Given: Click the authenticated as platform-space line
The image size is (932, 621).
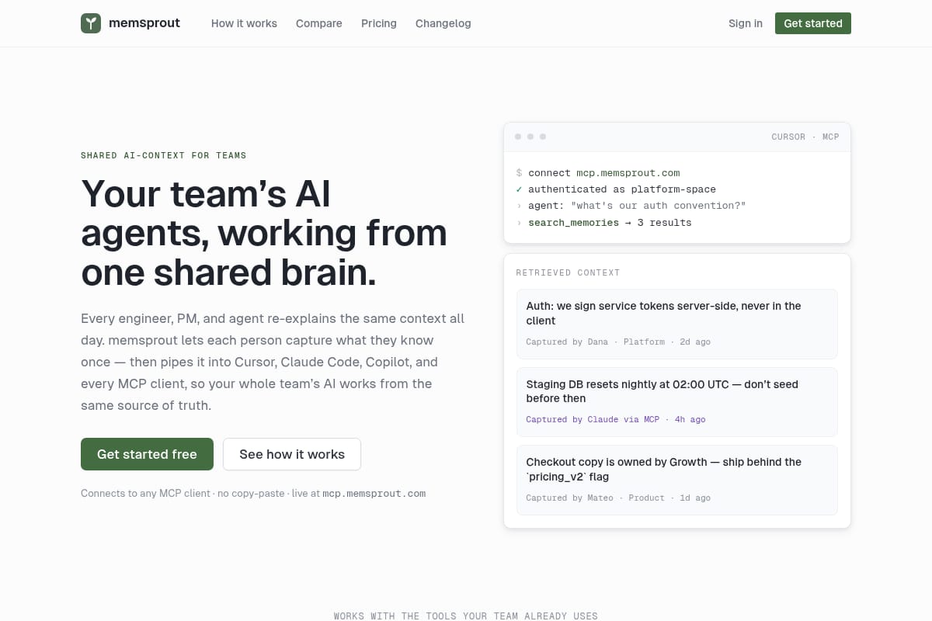Looking at the screenshot, I should coord(616,189).
